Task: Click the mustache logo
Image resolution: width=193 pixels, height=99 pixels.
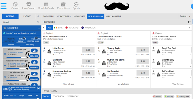Action: click(117, 6)
